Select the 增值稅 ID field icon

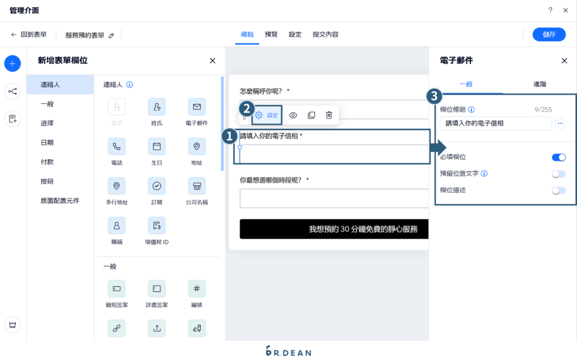pyautogui.click(x=157, y=225)
